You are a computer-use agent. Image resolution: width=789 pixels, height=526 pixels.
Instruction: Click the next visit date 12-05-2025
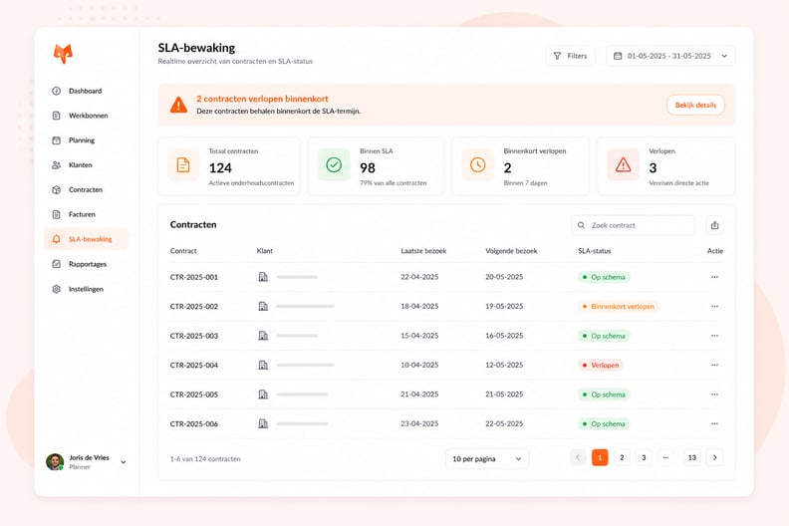504,366
